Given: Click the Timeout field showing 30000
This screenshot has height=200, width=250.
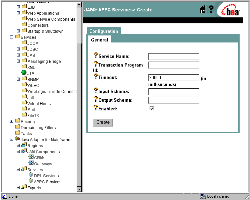Looking at the screenshot, I should click(174, 78).
